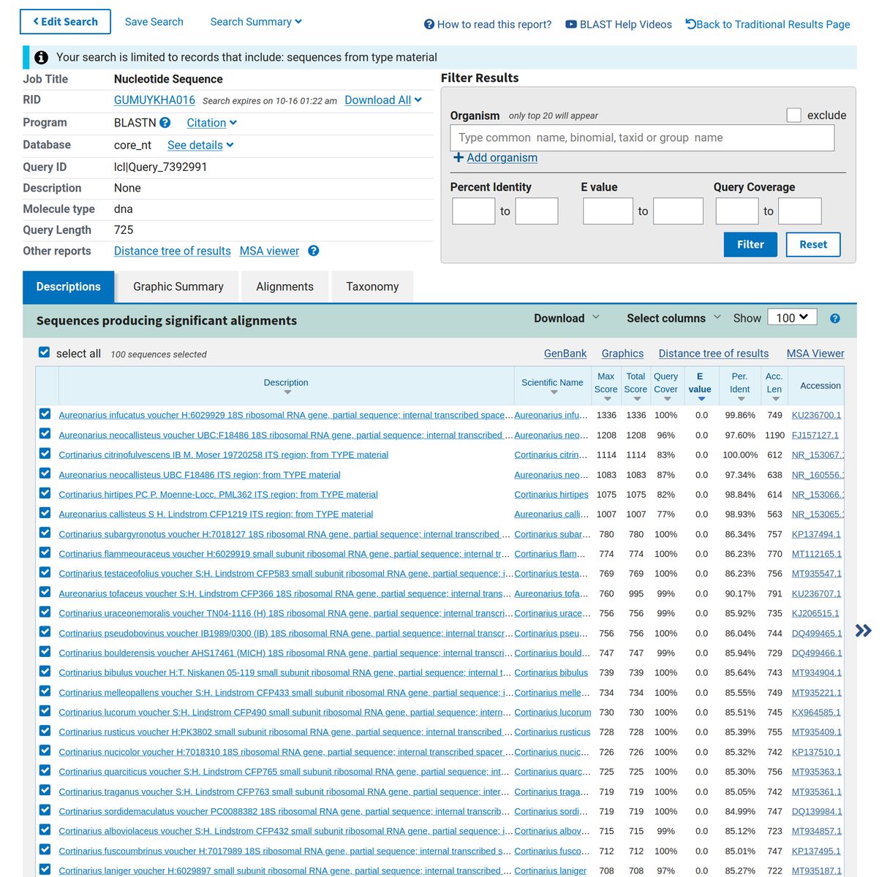
Task: Sort by E value column arrow
Action: (x=701, y=399)
